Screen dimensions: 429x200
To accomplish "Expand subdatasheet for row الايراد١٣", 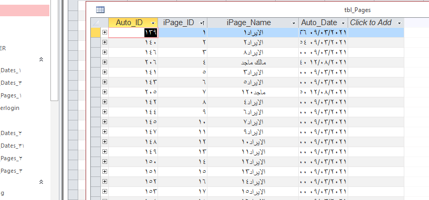I will (x=104, y=172).
